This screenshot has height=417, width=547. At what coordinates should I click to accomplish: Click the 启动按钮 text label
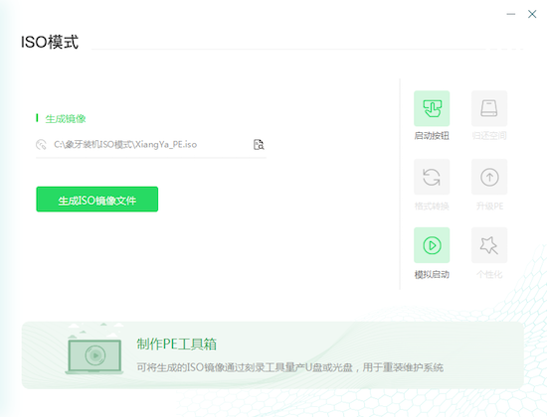432,135
